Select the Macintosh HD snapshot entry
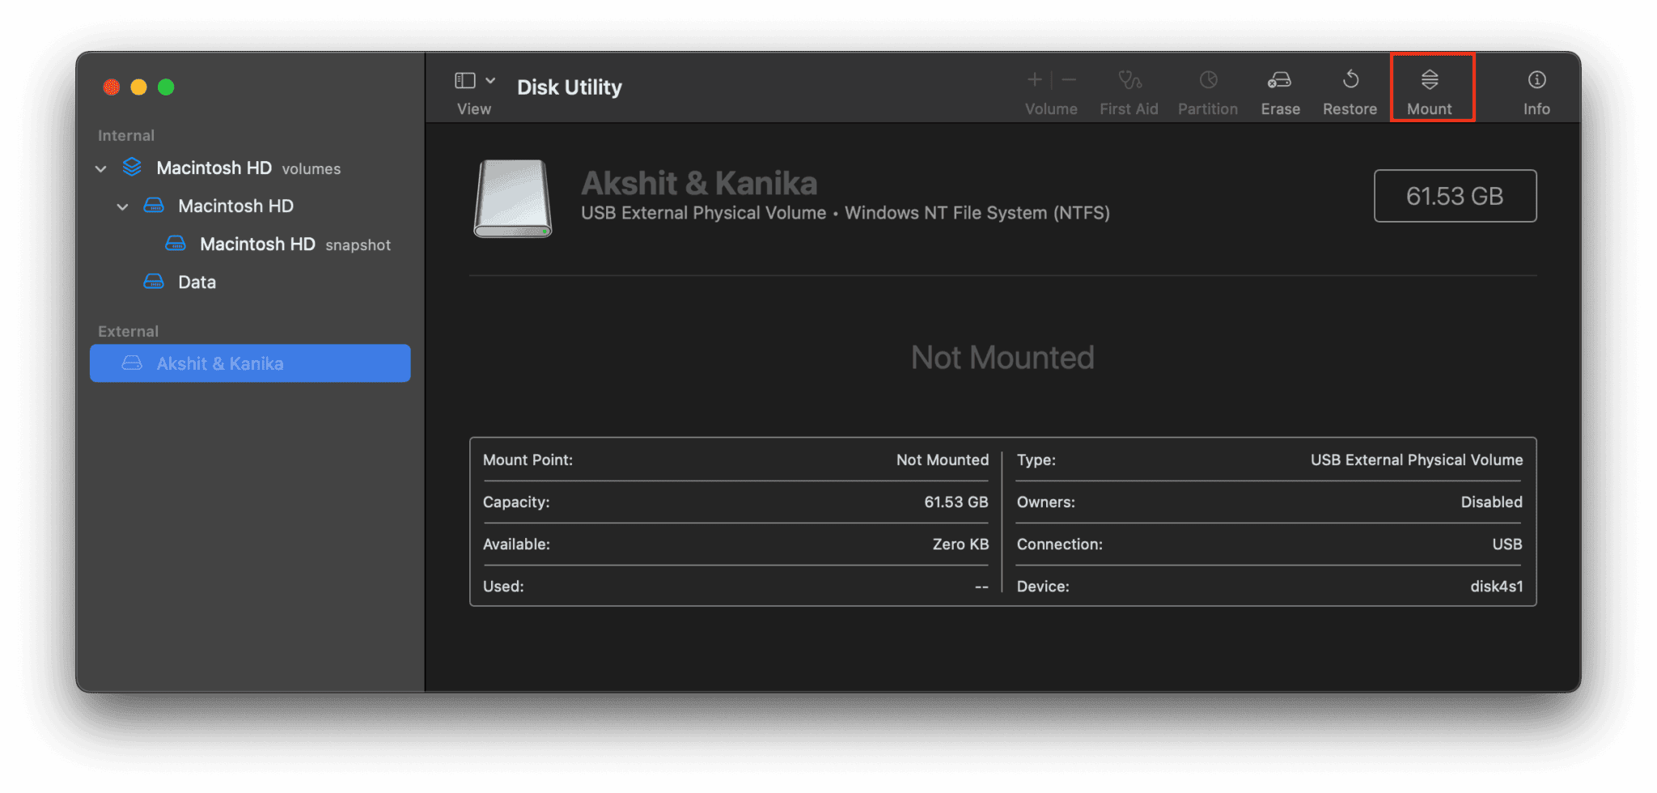1657x793 pixels. (256, 244)
